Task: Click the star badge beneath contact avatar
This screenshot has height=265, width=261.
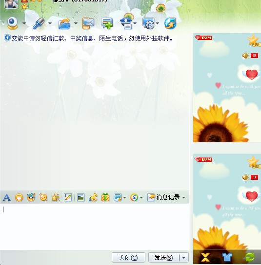Action: click(x=24, y=6)
